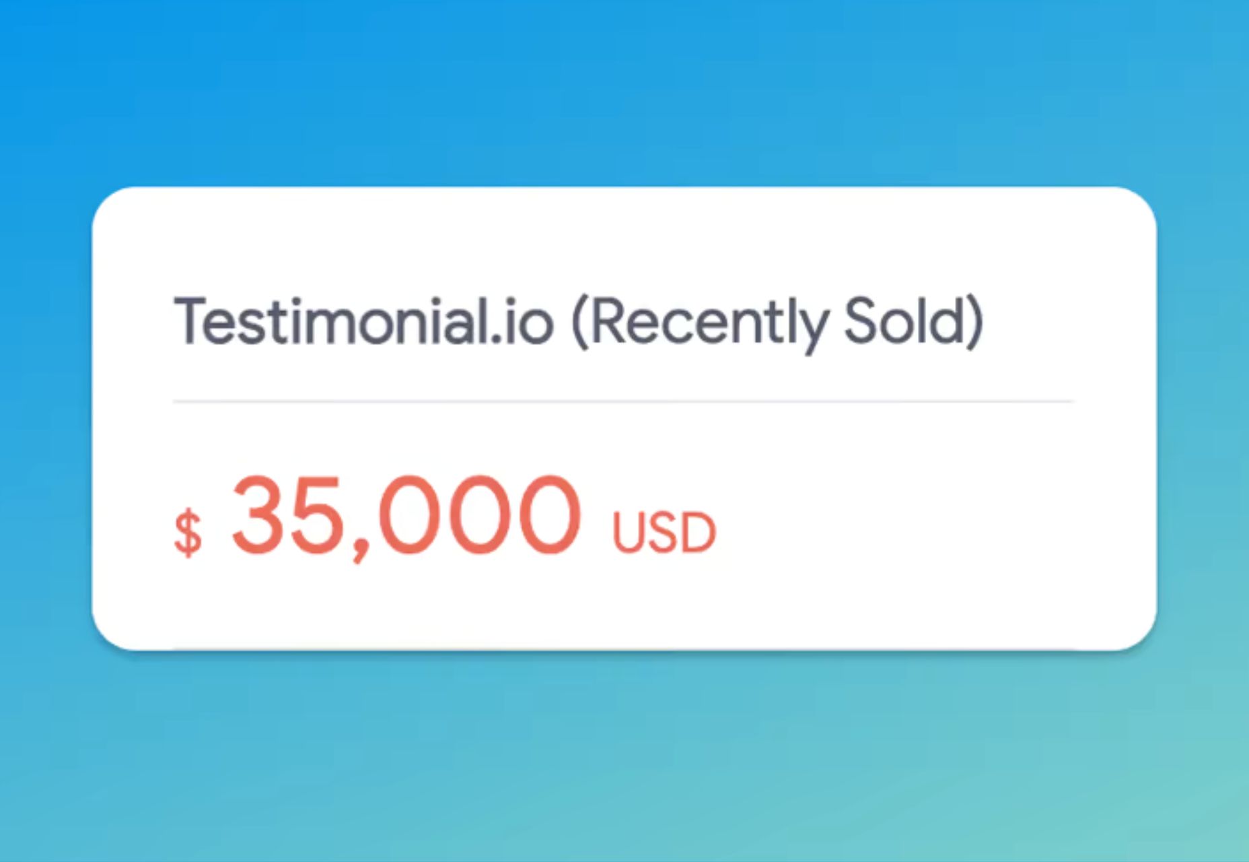The height and width of the screenshot is (862, 1249).
Task: Click the Testimonial.io title text
Action: click(363, 322)
